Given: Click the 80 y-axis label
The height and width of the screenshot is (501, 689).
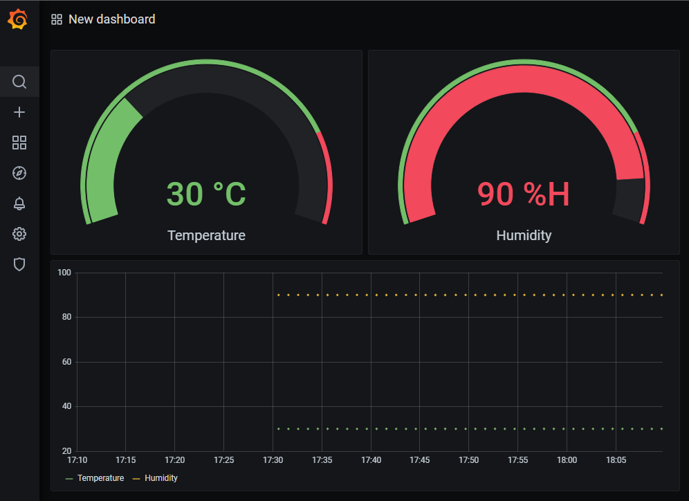Looking at the screenshot, I should pyautogui.click(x=66, y=317).
